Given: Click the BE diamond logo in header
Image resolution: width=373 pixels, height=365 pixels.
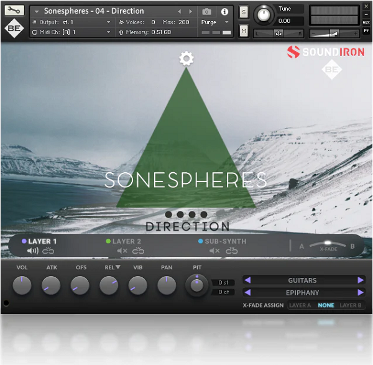Looking at the screenshot, I should [x=14, y=29].
